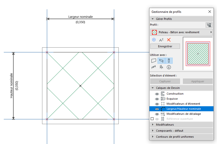Click the Appliquer button
The image size is (217, 144).
pos(198,81)
